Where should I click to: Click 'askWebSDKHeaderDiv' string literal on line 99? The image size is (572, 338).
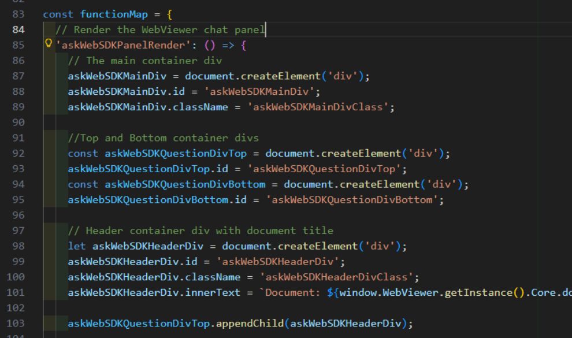pyautogui.click(x=277, y=261)
